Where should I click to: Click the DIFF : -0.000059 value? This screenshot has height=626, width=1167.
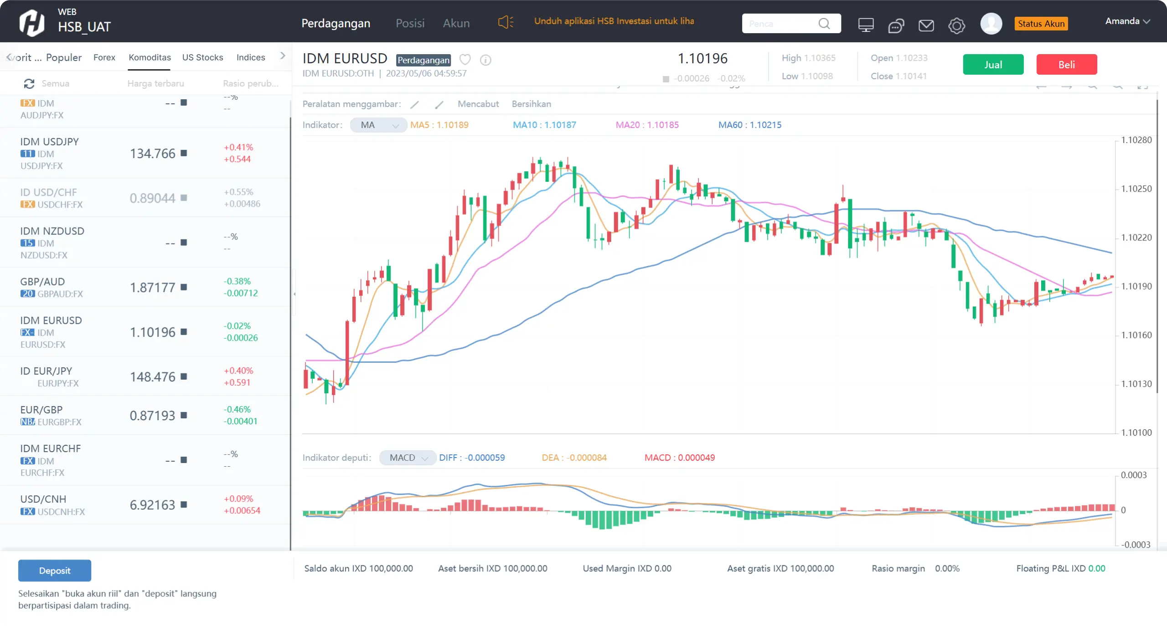[x=472, y=458]
